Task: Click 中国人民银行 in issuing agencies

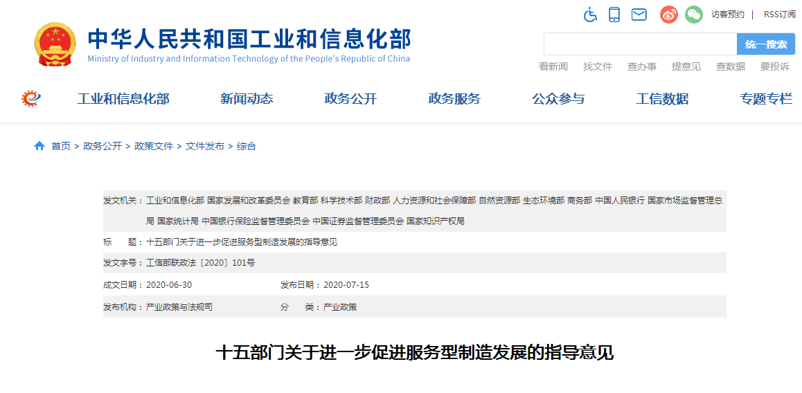Action: point(620,201)
